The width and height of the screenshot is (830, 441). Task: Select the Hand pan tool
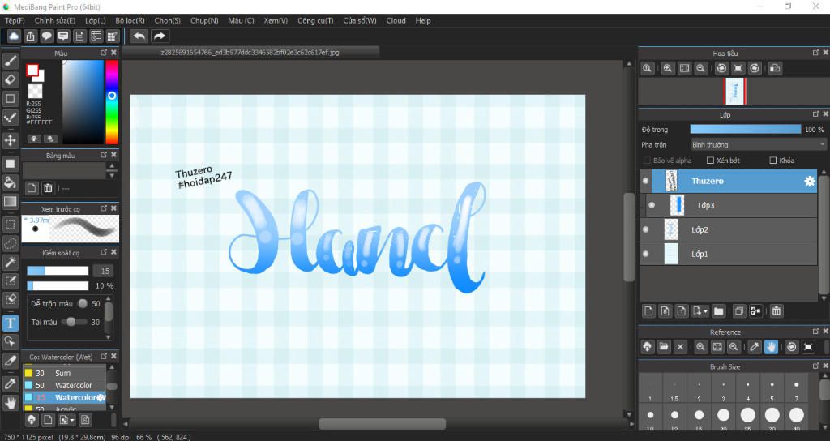pos(10,402)
